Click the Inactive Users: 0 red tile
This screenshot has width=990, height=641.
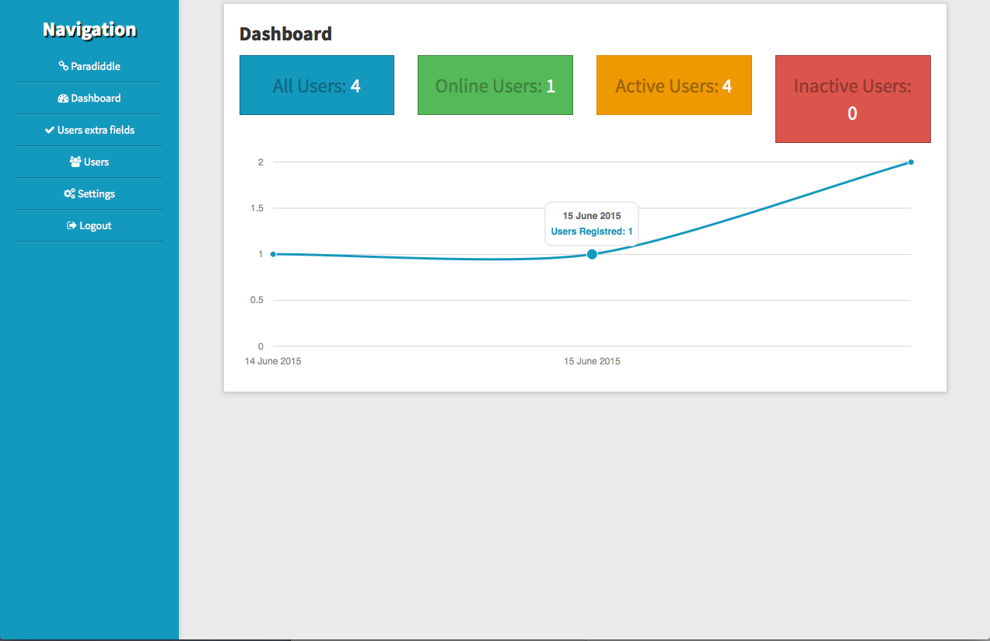click(x=853, y=99)
